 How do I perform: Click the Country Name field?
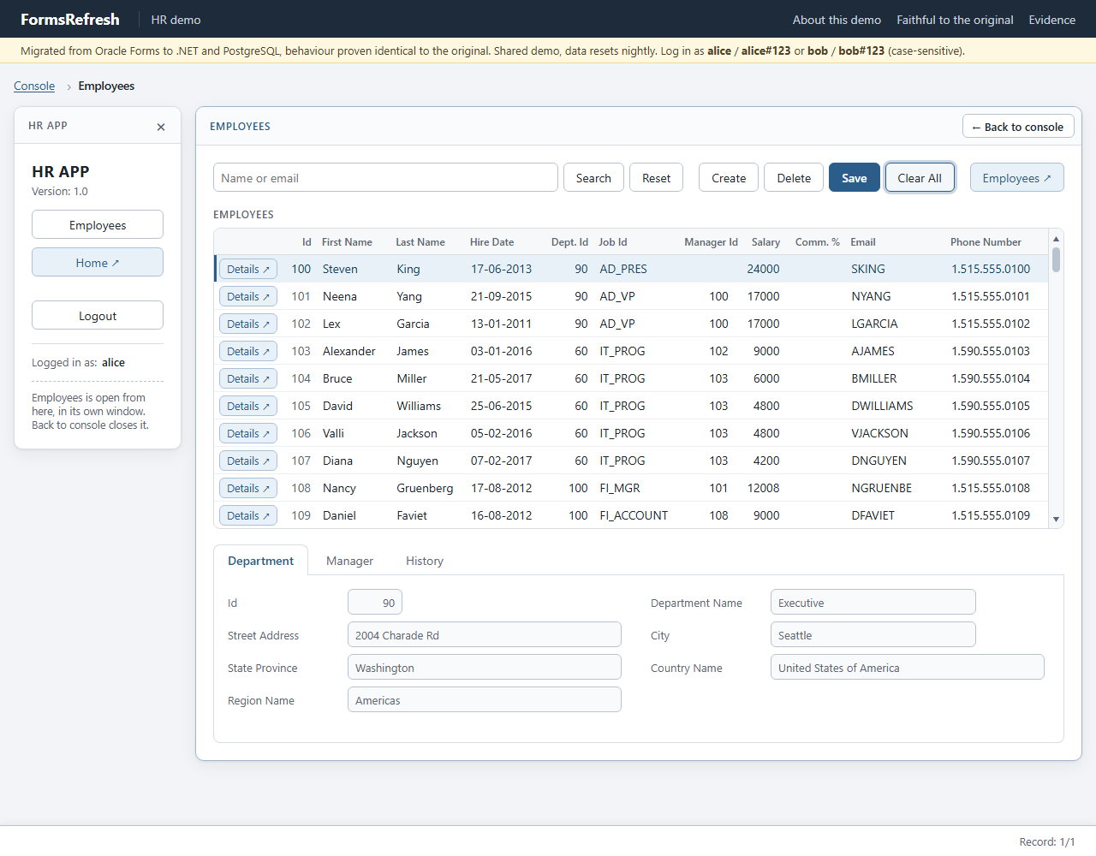pyautogui.click(x=908, y=668)
